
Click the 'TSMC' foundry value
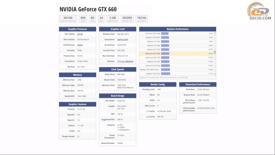79,50
